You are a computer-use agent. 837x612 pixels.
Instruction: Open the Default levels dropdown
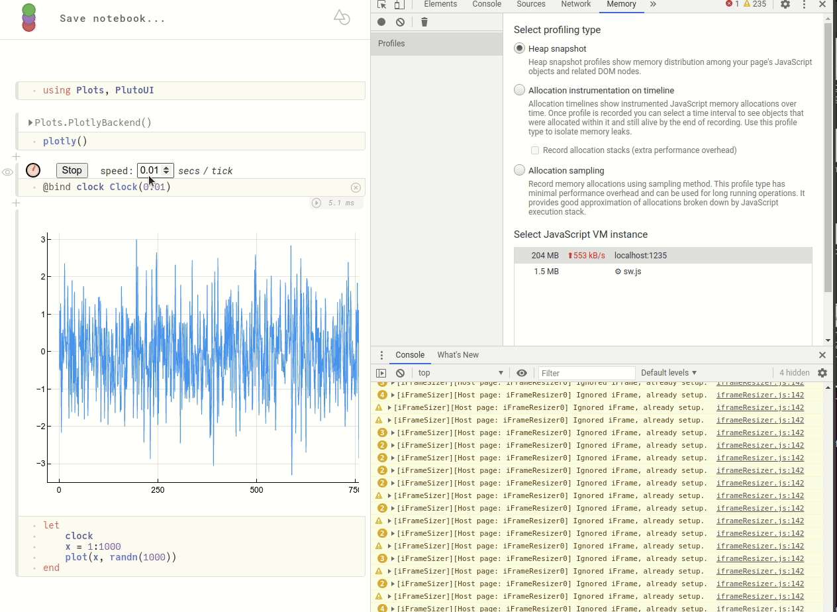(x=669, y=373)
